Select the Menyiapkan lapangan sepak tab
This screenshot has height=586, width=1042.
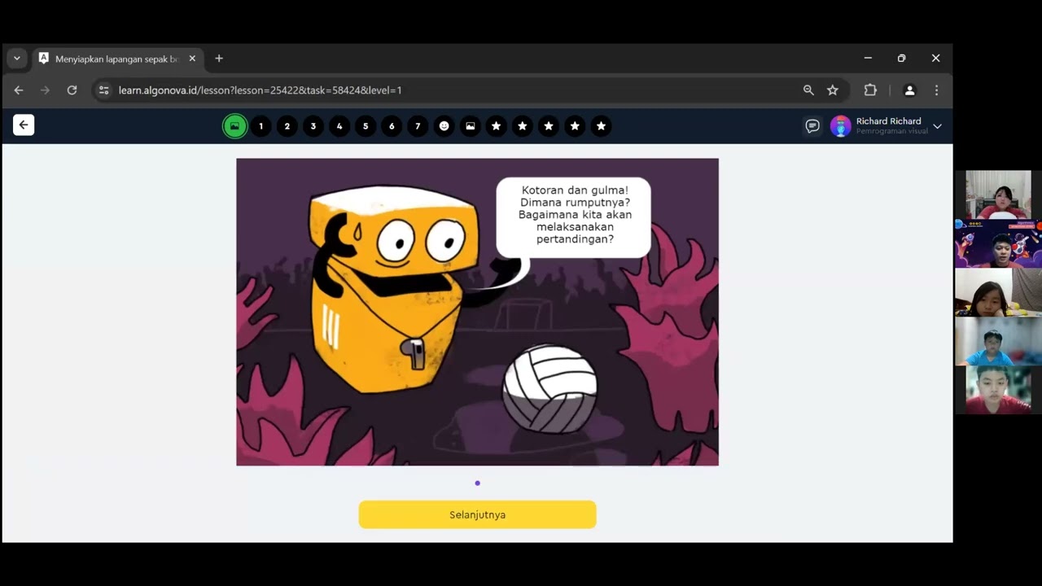click(118, 59)
